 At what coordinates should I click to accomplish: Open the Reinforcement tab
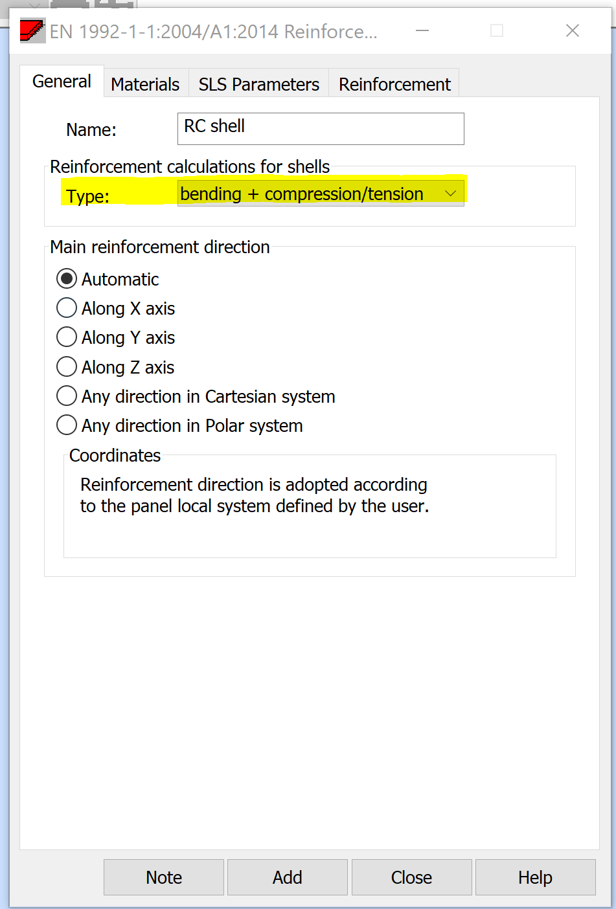coord(394,84)
